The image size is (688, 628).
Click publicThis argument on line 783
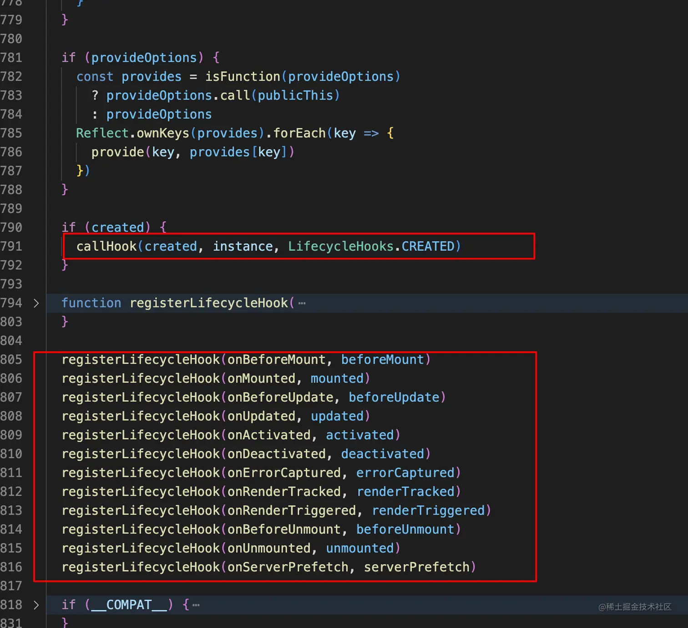pyautogui.click(x=295, y=95)
